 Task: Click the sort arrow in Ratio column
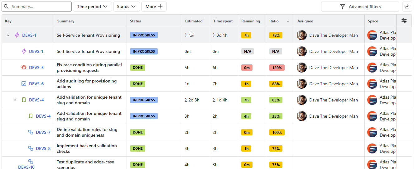tap(288, 21)
